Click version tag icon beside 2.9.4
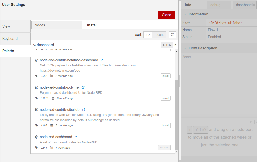The height and width of the screenshot is (162, 257). [36, 148]
